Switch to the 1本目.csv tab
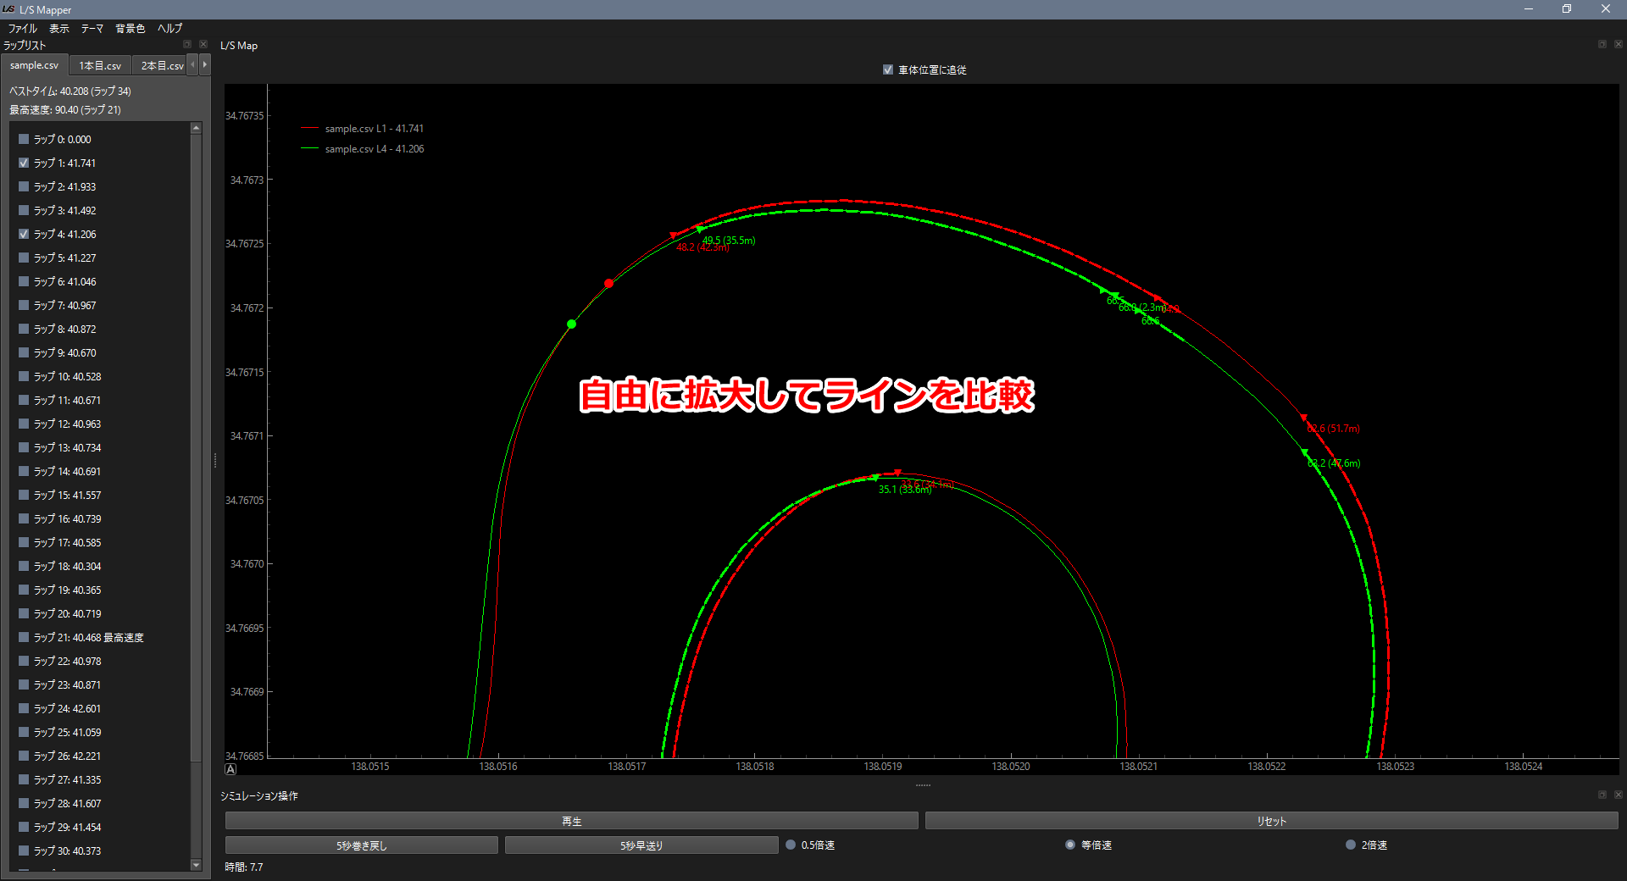1627x881 pixels. click(100, 65)
